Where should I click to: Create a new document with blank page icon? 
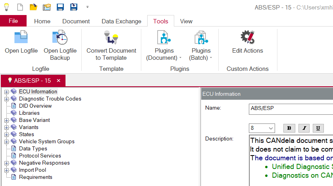[20, 7]
